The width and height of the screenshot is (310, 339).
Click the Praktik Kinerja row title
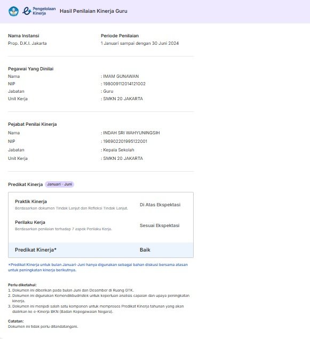click(31, 201)
